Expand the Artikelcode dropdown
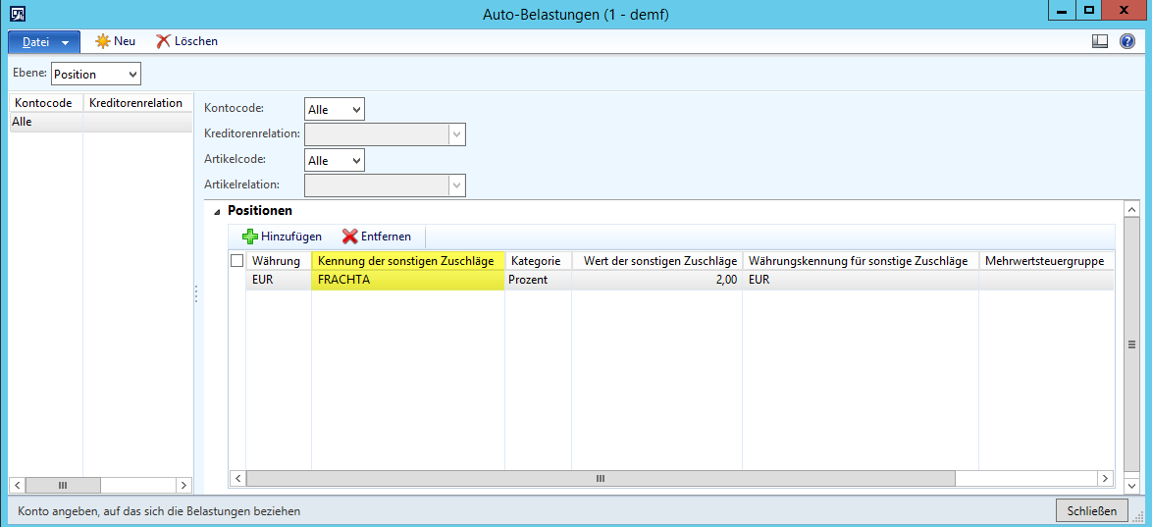The image size is (1152, 527). tap(335, 160)
